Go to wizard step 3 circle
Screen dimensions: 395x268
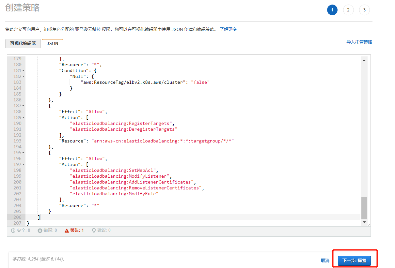pos(364,10)
